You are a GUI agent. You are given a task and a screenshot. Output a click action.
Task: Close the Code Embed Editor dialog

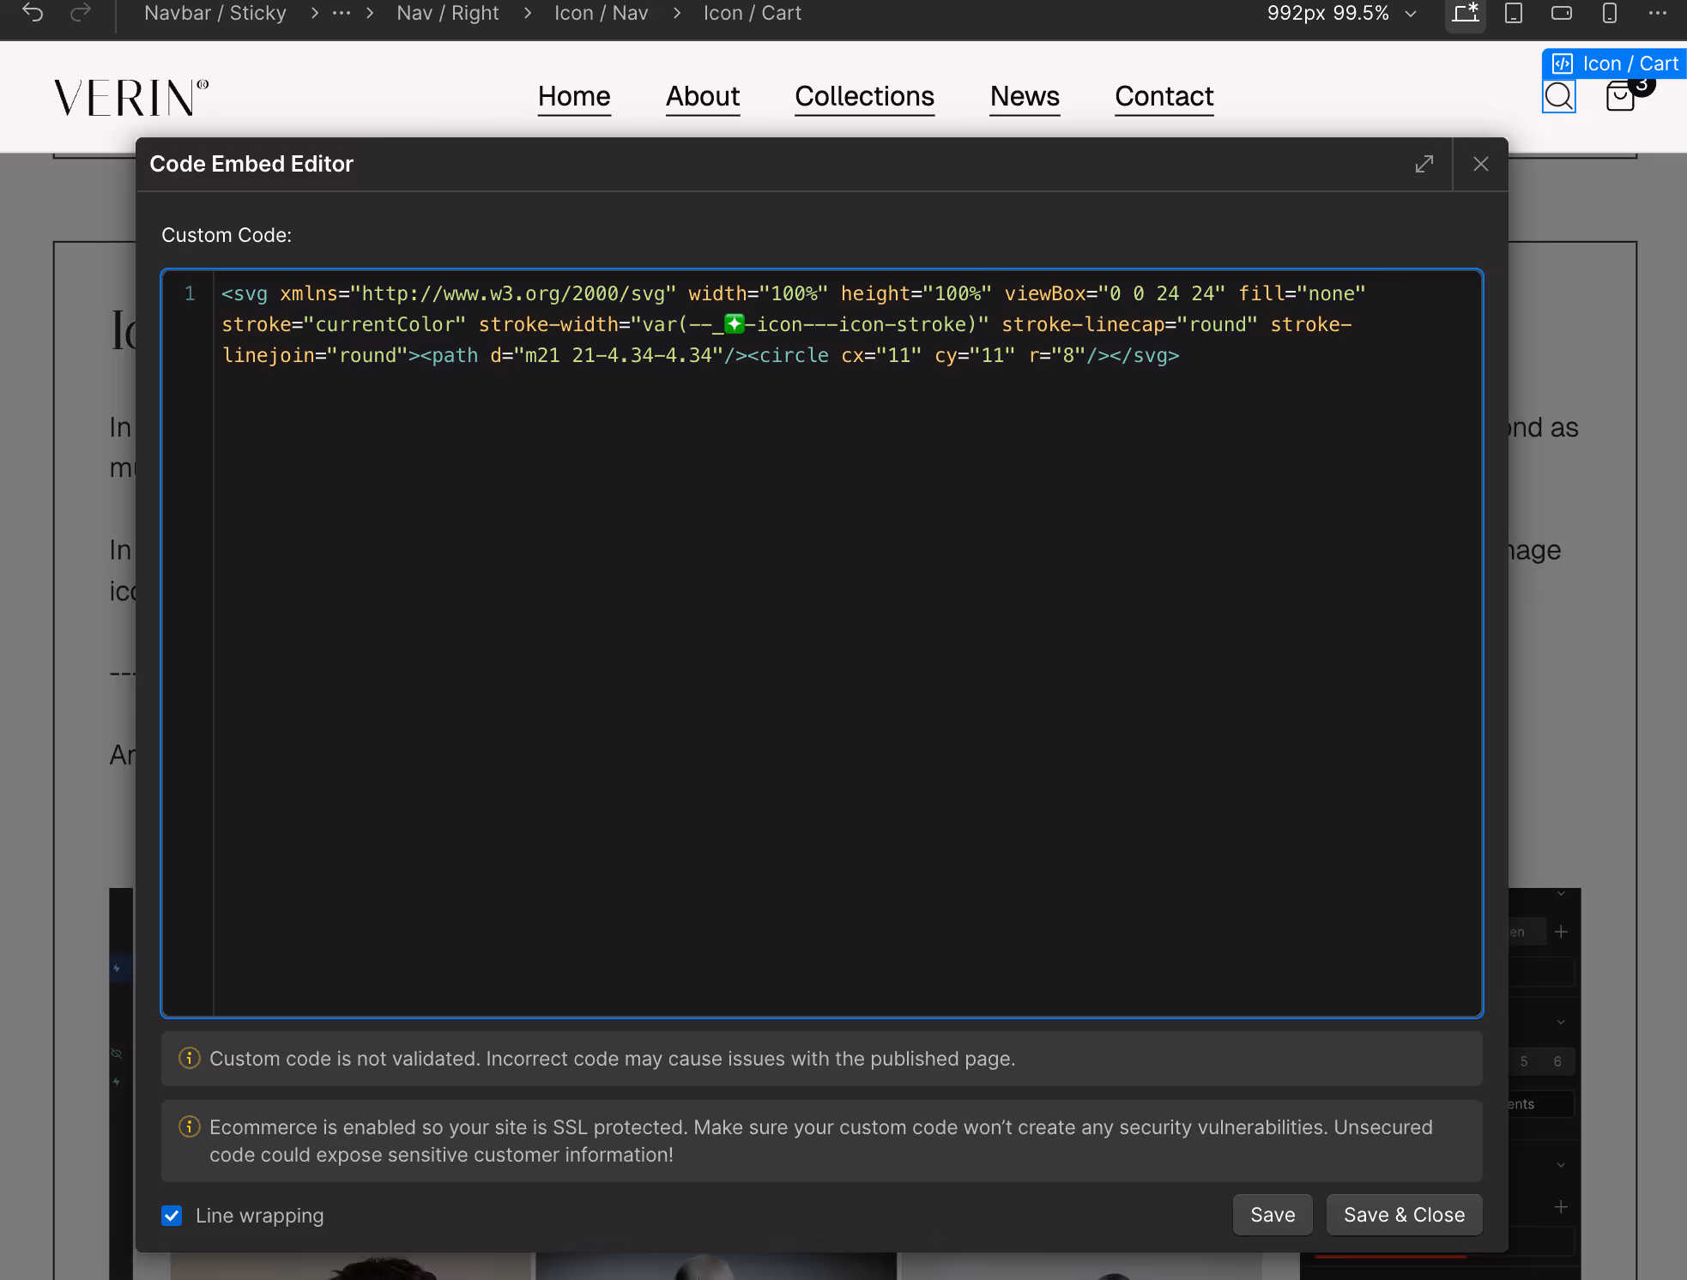[1481, 164]
